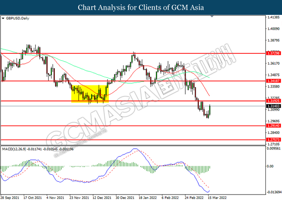Viewport: 282px width, 201px height.
Task: Click the 17 Oct 2021 date label
Action: click(x=33, y=198)
